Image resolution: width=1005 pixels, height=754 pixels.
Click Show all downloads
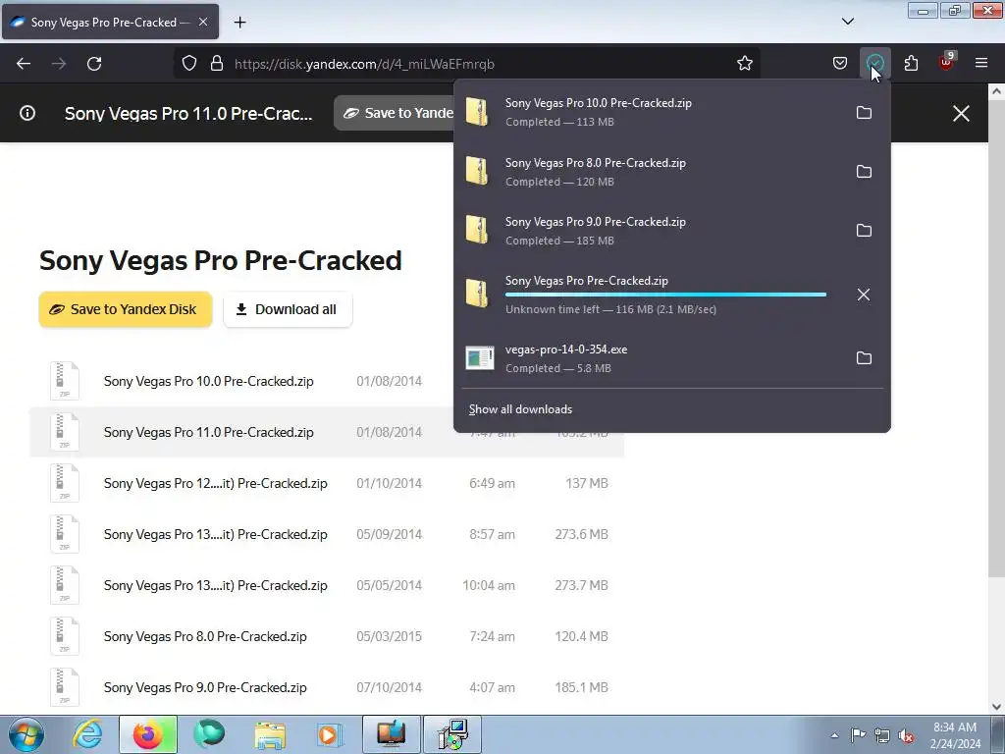coord(520,409)
